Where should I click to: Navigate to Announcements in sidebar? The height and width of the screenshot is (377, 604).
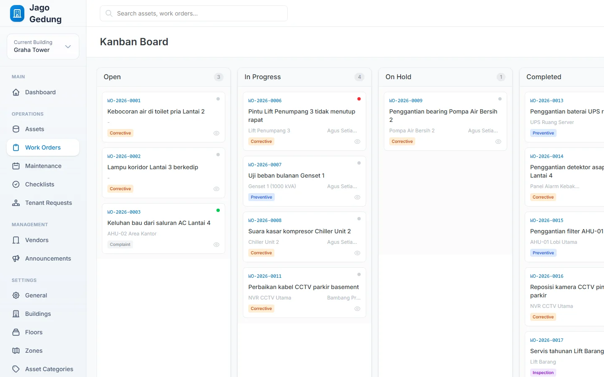click(43, 258)
